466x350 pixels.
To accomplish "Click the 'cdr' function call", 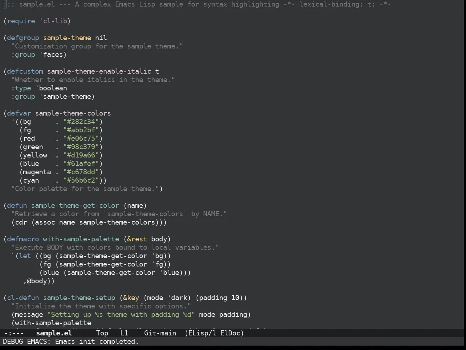I will pos(21,222).
